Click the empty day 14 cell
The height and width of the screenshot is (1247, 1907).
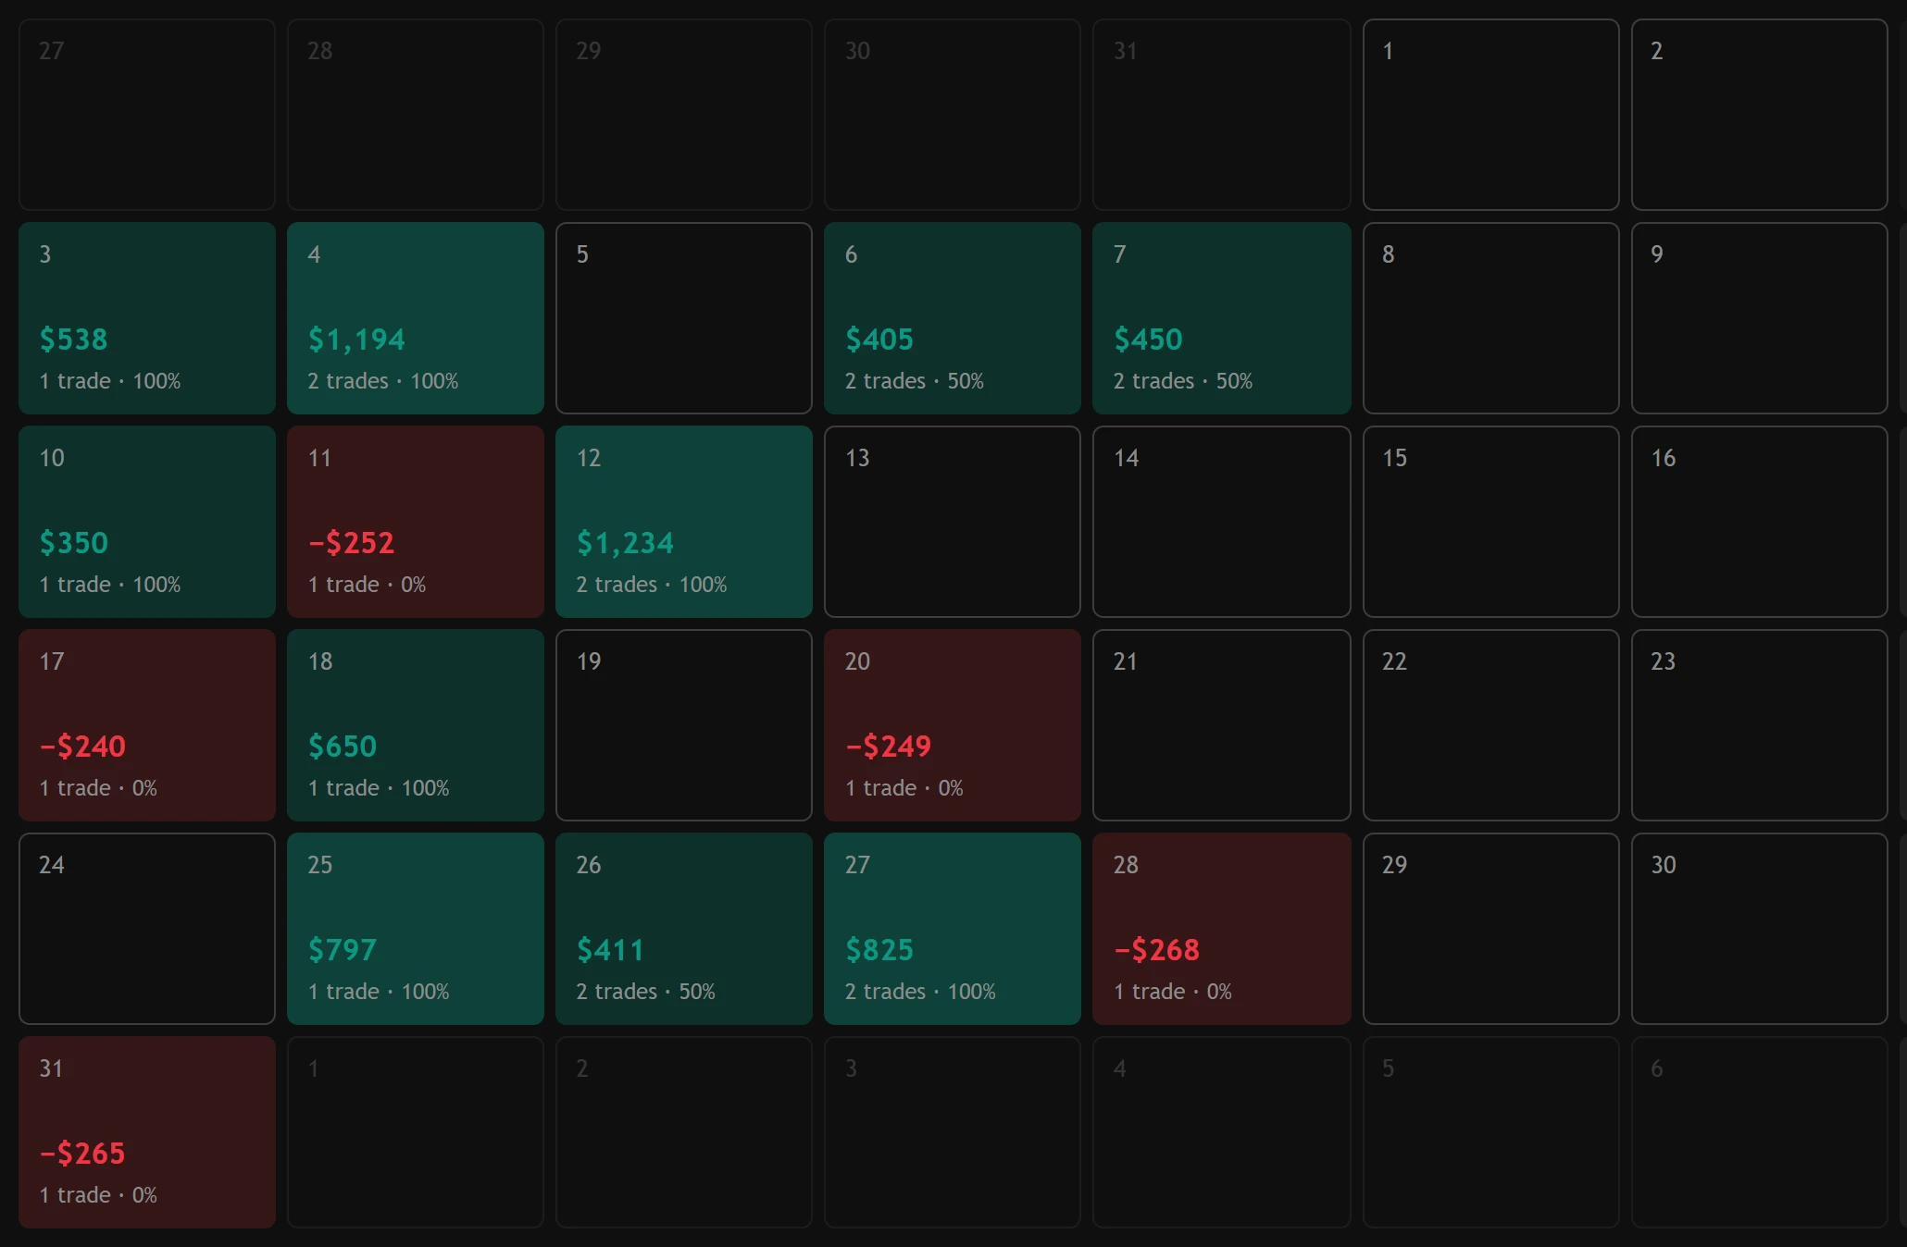coord(1221,522)
